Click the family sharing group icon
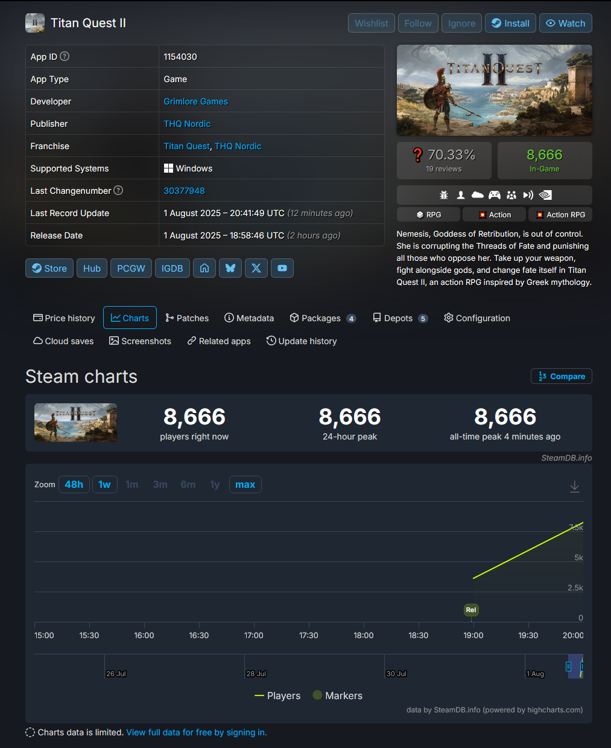Screen dimensions: 611x748 click(511, 195)
